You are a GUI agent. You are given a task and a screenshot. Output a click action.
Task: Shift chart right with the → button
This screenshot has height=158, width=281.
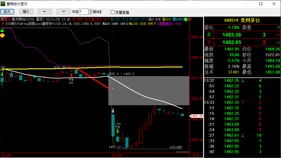click(63, 12)
